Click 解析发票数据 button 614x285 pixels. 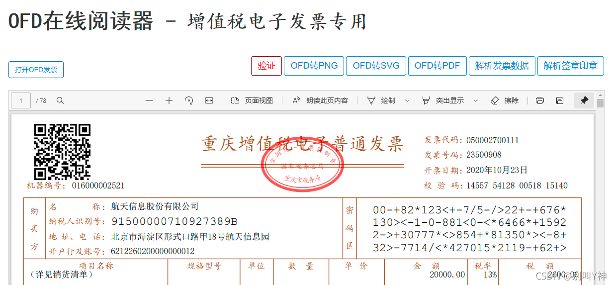(x=502, y=66)
